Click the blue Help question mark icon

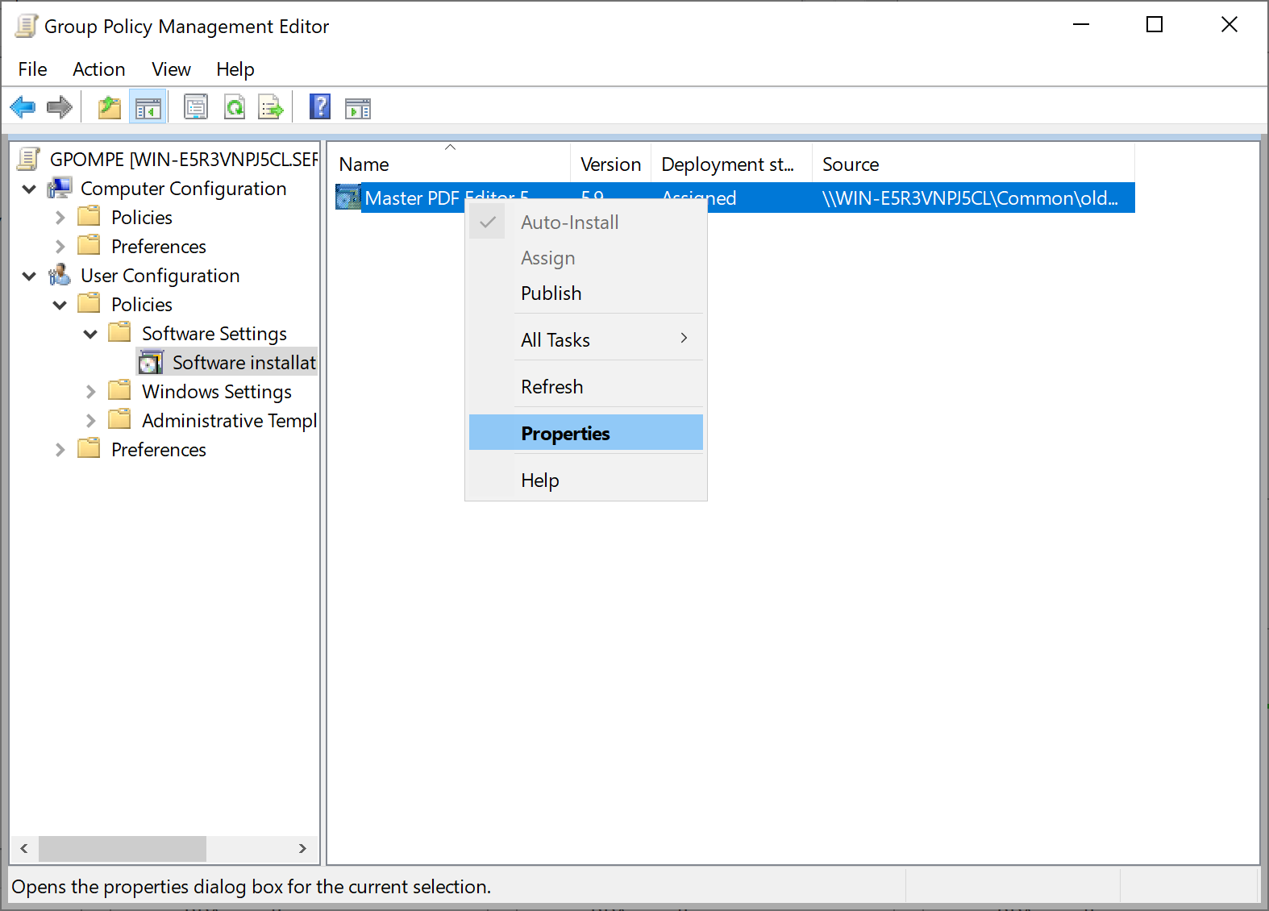[x=320, y=106]
